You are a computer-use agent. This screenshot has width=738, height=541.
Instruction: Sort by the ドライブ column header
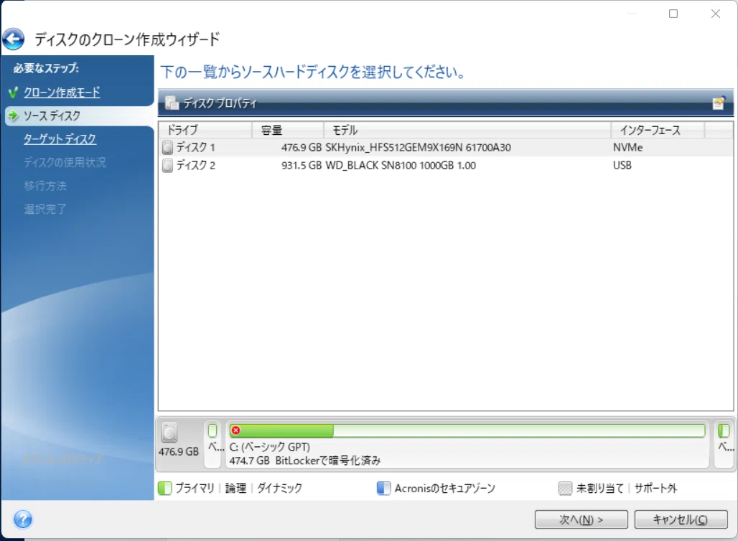point(206,130)
